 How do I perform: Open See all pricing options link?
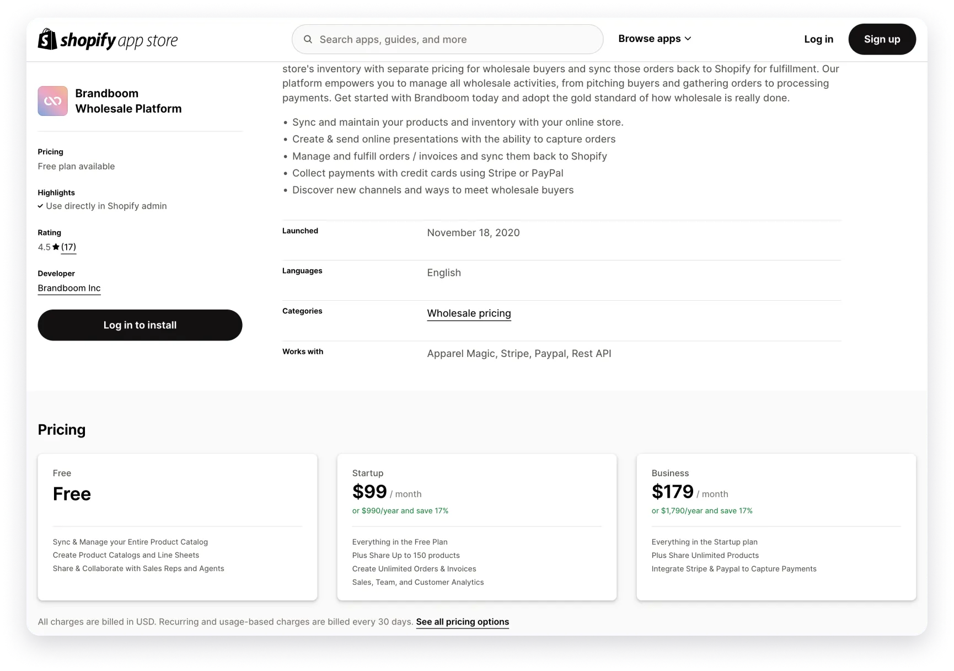(462, 622)
